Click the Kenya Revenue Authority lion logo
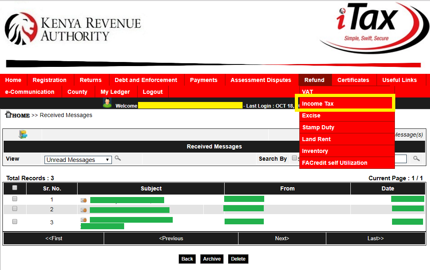 click(x=21, y=29)
